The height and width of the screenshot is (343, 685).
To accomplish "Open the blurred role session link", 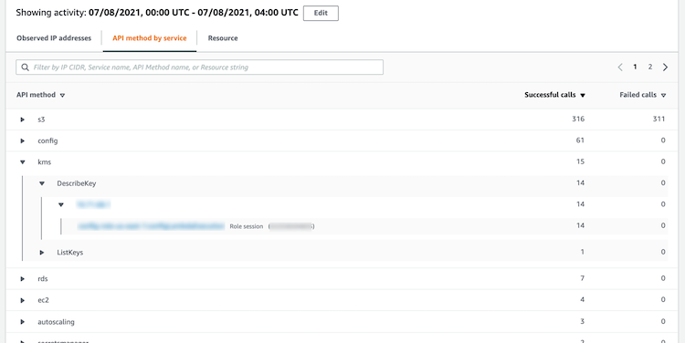I will pos(151,226).
